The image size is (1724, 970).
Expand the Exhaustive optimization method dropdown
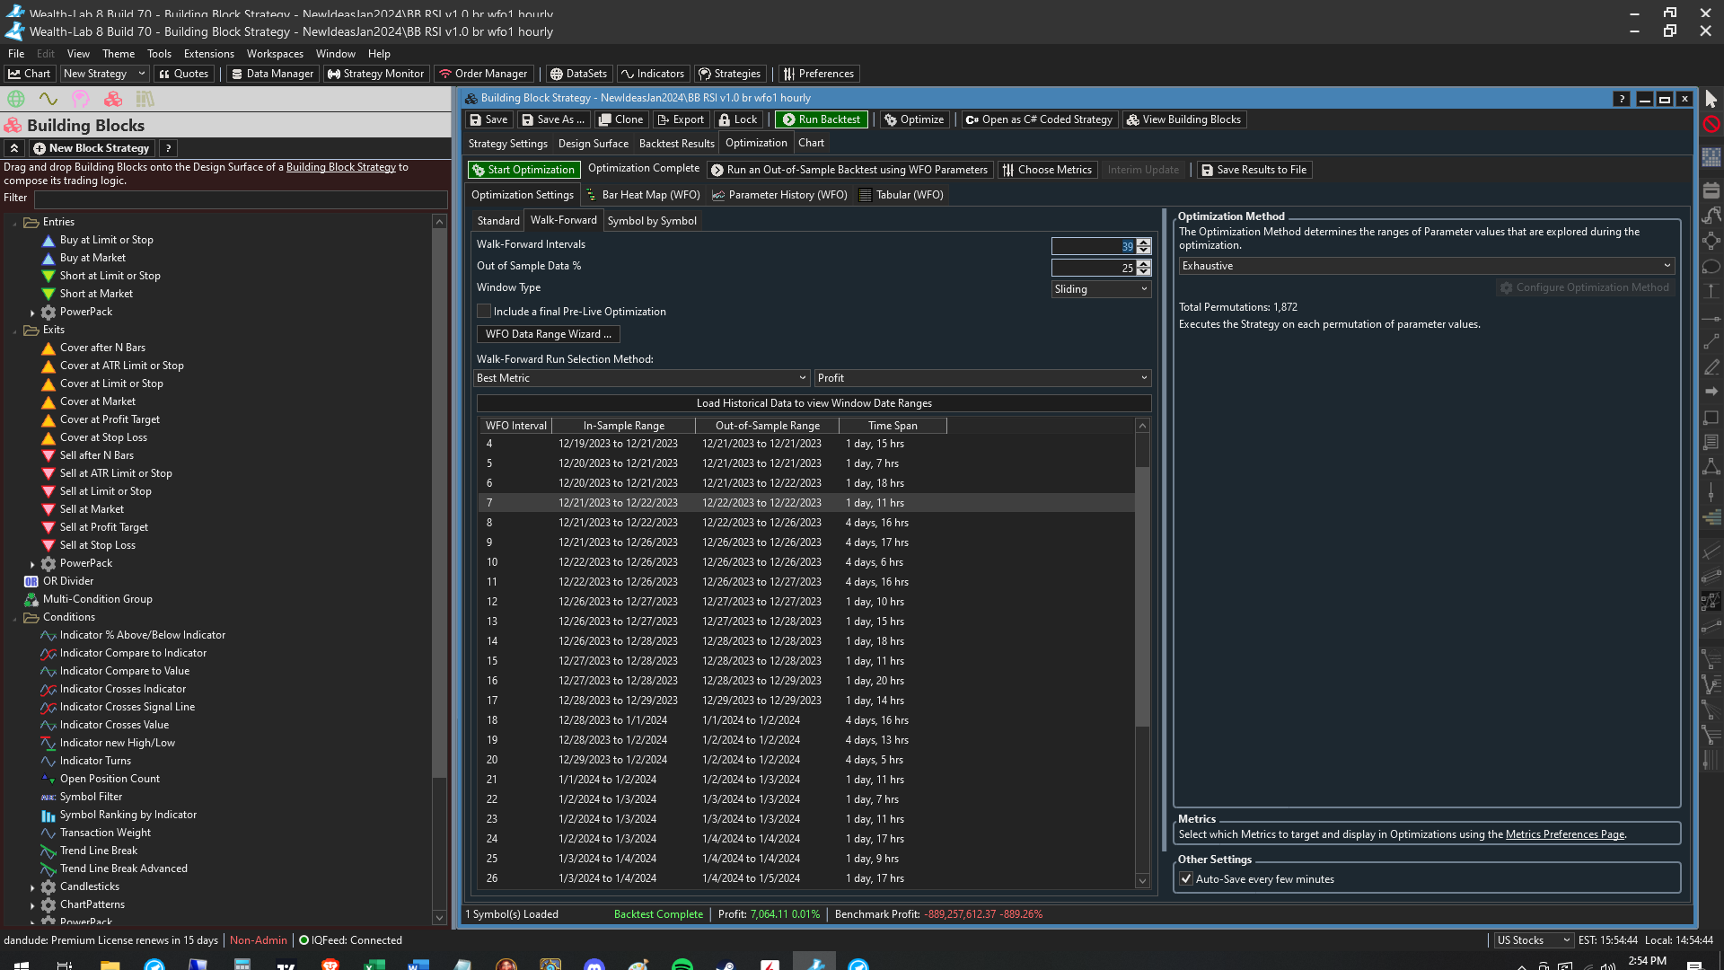pos(1426,266)
